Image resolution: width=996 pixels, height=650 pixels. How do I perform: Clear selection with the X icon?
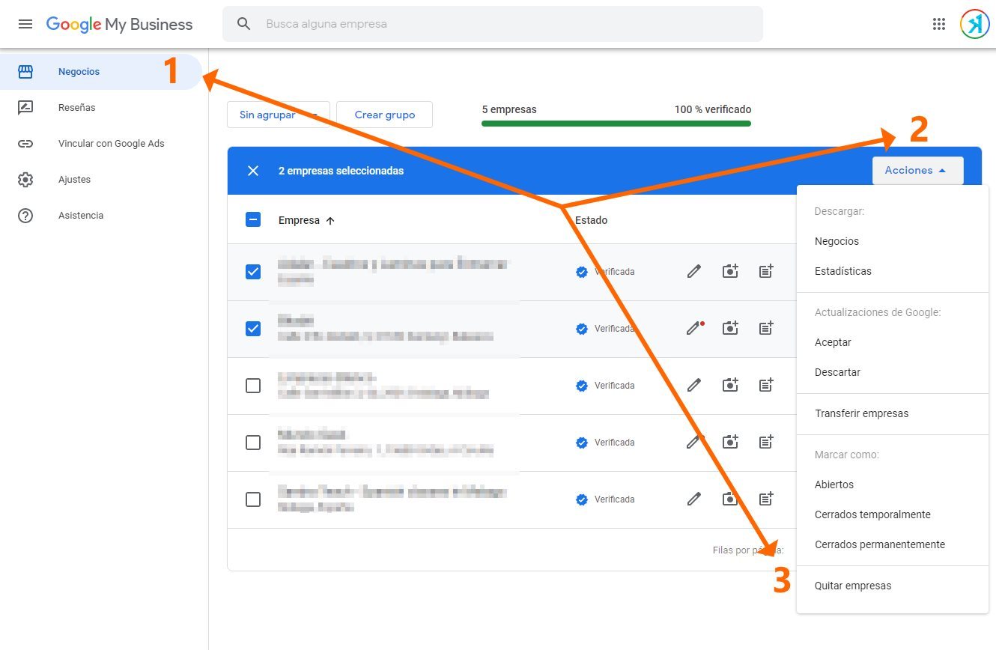253,171
